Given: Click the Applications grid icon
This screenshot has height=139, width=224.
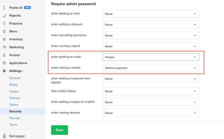Looking at the screenshot, I should pyautogui.click(x=4, y=63).
